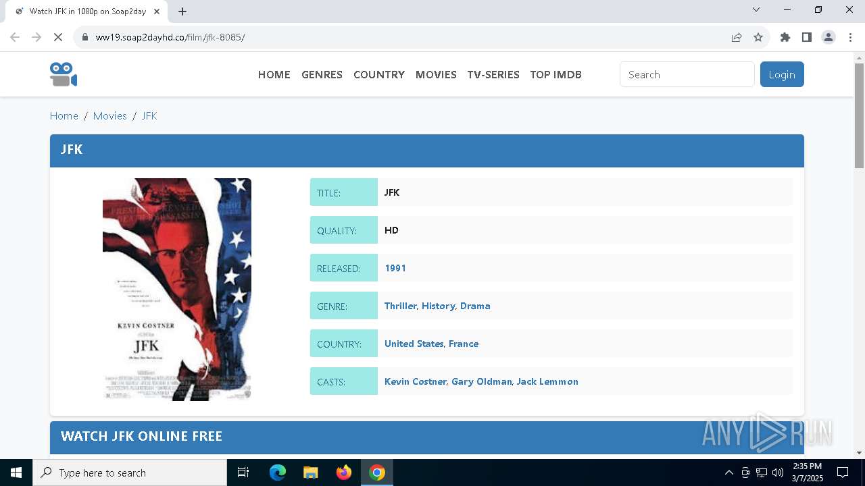
Task: Click the JFK title value text
Action: tap(392, 192)
